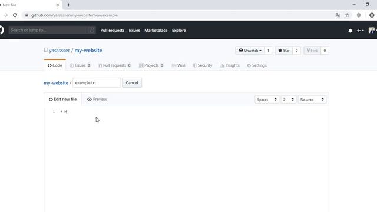Click the GitHub Octocat logo
This screenshot has height=212, width=377.
coord(1,30)
